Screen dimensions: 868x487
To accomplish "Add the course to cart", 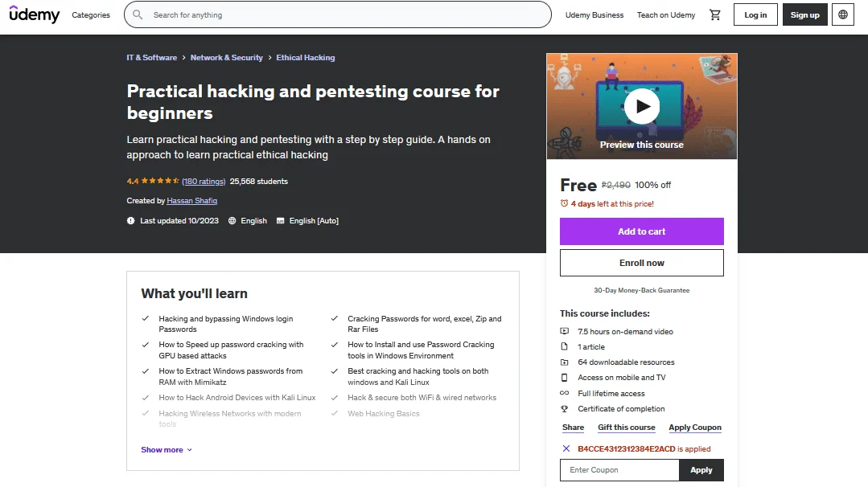I will coord(642,231).
